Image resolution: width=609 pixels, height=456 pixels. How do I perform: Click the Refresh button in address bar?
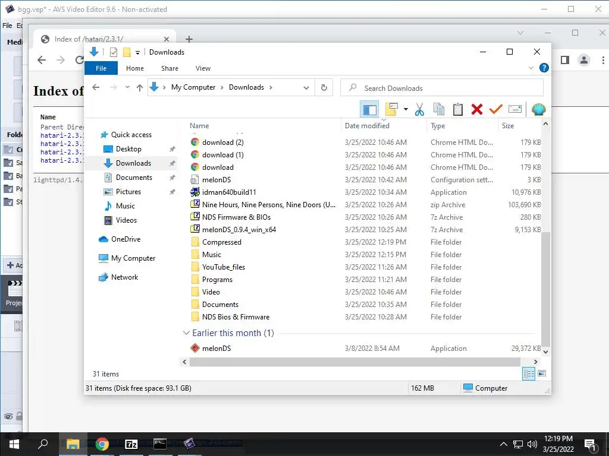point(324,88)
